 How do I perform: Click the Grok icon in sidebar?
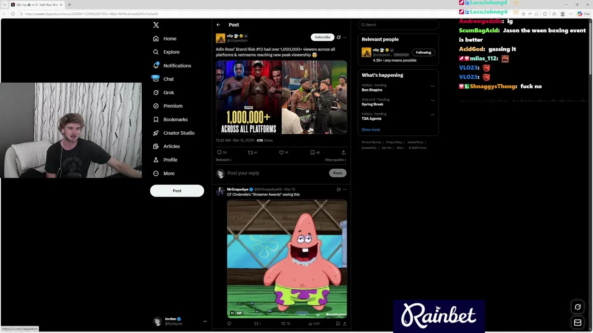pyautogui.click(x=156, y=92)
